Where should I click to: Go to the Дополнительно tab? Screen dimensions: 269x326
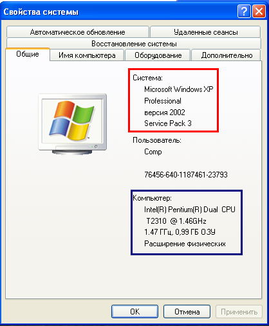click(x=227, y=55)
